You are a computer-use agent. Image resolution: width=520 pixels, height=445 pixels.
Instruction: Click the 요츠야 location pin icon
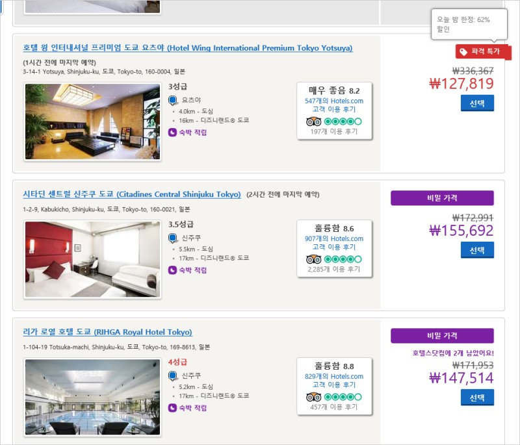click(173, 101)
